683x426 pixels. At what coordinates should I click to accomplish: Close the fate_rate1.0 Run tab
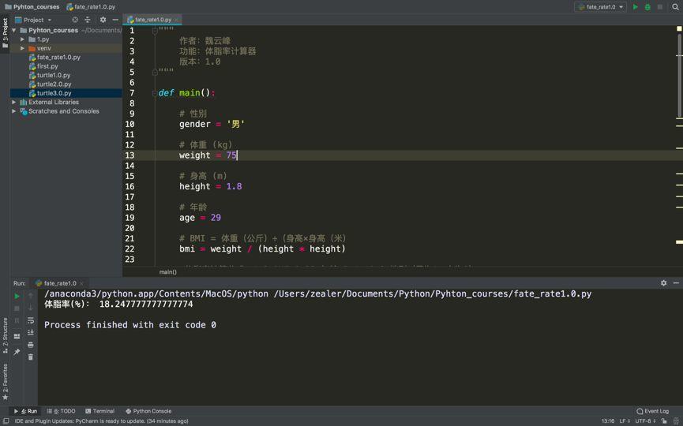pyautogui.click(x=81, y=283)
